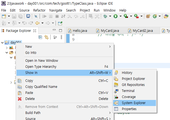Close the Package Explorer tab

[x=35, y=31]
